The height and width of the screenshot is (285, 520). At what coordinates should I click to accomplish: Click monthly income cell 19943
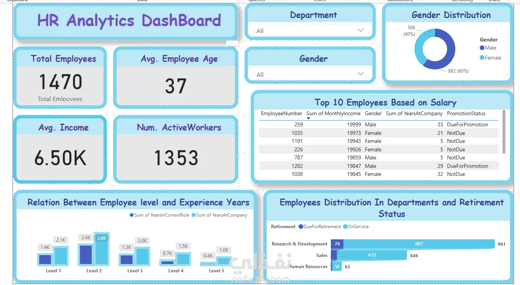(x=354, y=141)
